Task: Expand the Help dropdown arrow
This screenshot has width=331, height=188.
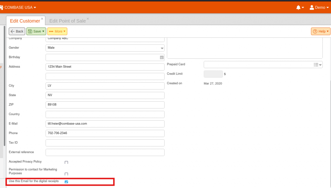Action: (x=328, y=31)
